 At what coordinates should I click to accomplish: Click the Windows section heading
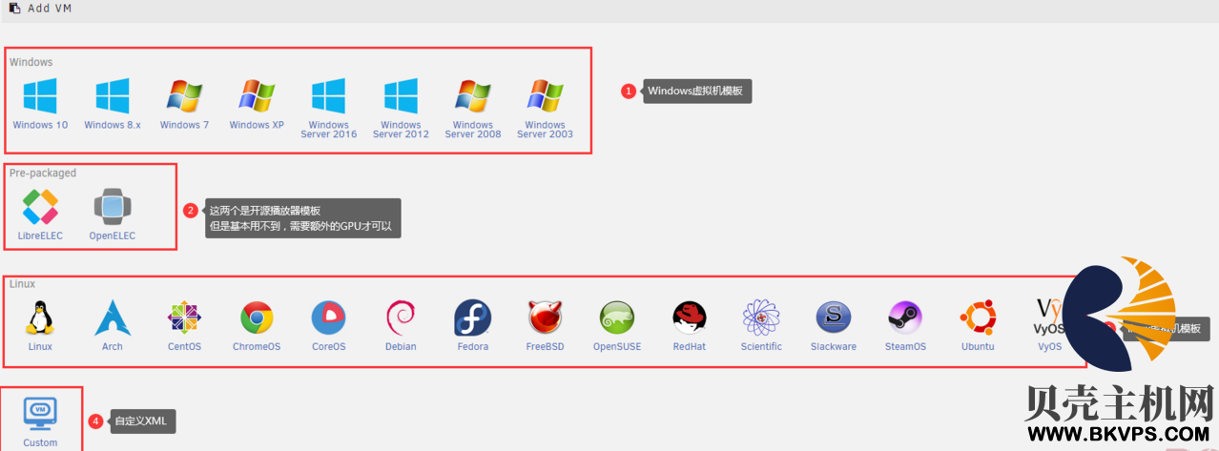click(31, 62)
